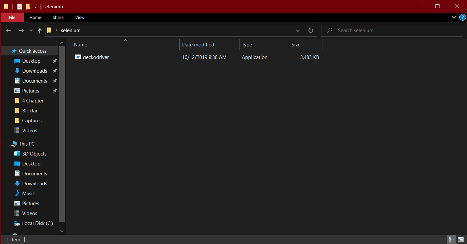This screenshot has width=467, height=244.
Task: Select the geckodriver file
Action: pyautogui.click(x=96, y=57)
